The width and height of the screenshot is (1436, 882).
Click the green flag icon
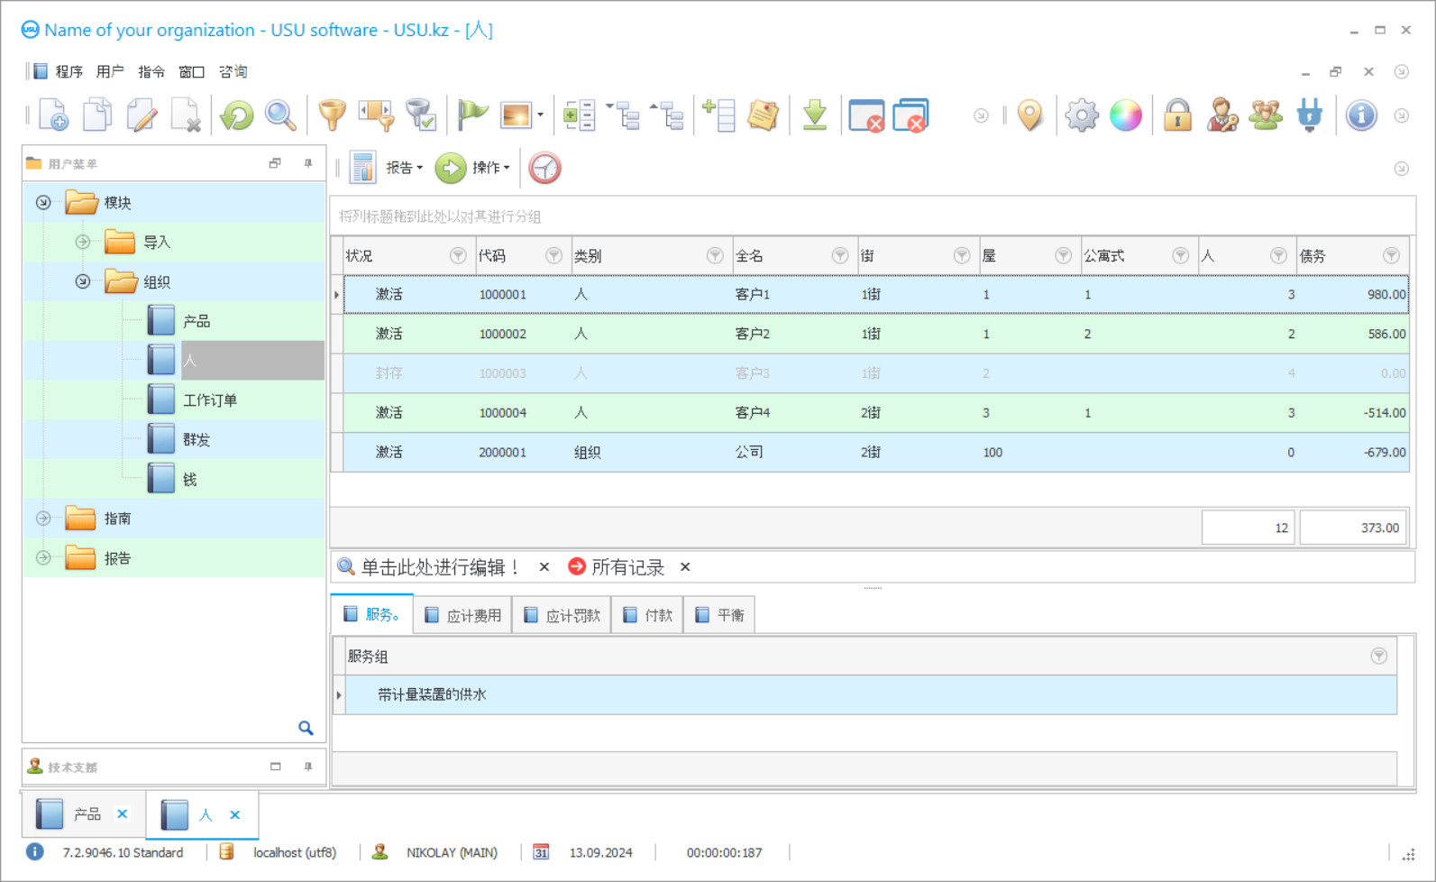(471, 115)
